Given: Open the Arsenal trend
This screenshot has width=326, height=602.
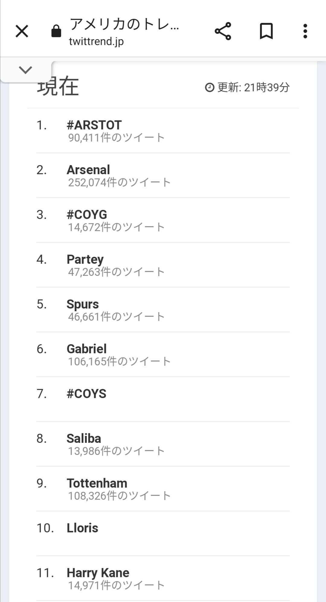Looking at the screenshot, I should coord(88,170).
